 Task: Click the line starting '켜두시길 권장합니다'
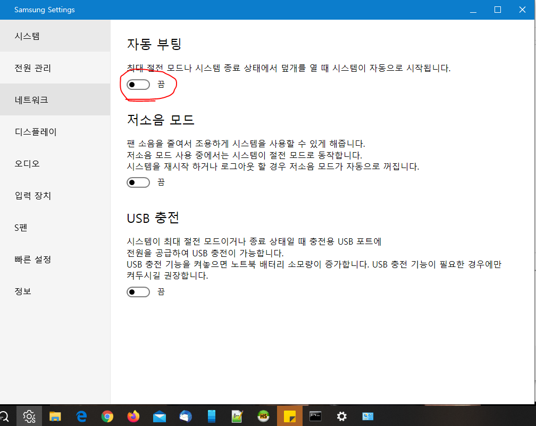tap(167, 275)
